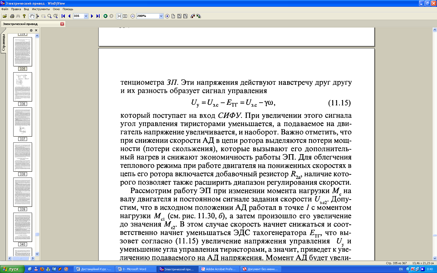Select the Hand drag tool
This screenshot has width=437, height=273.
31,16
